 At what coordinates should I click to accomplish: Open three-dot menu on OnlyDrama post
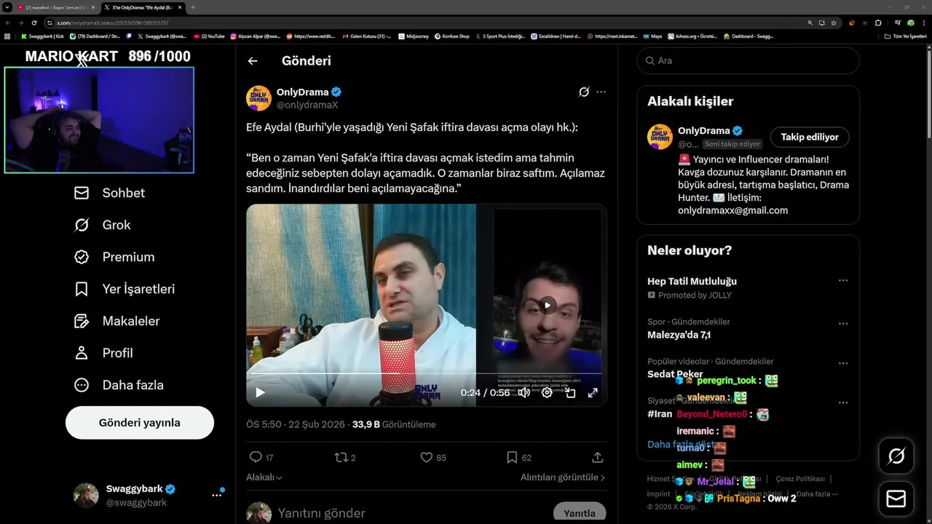(601, 92)
